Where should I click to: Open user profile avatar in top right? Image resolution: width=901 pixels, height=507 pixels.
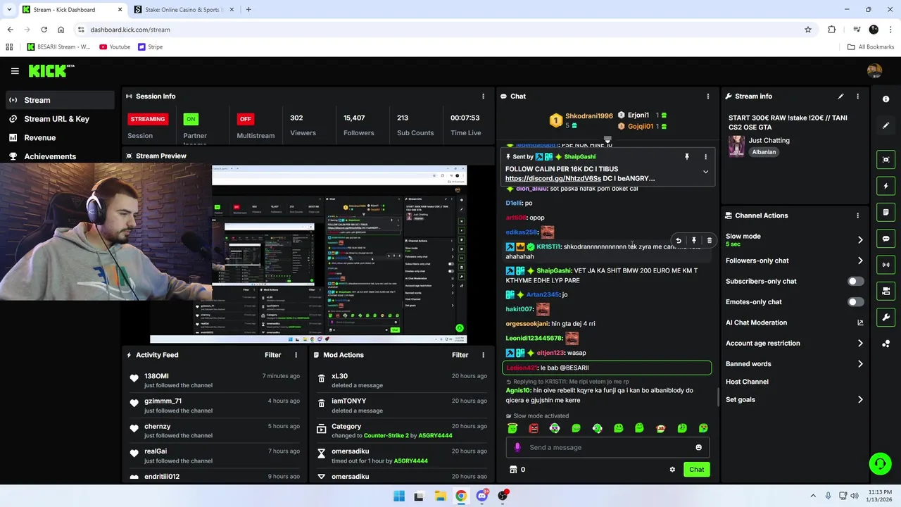tap(874, 71)
